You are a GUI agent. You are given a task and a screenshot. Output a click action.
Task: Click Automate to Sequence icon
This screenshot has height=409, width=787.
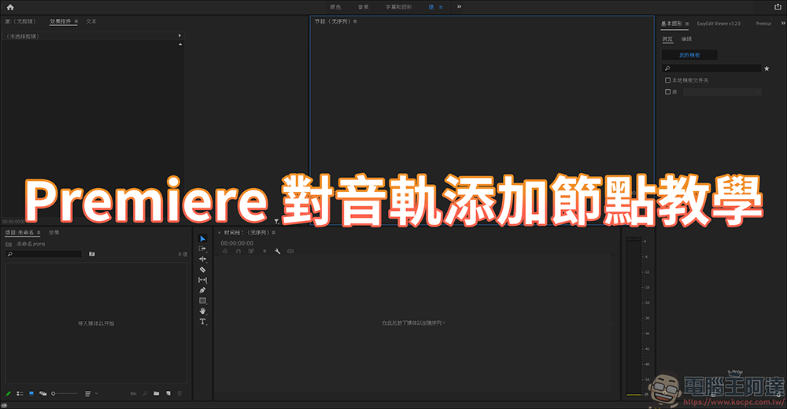(x=133, y=393)
